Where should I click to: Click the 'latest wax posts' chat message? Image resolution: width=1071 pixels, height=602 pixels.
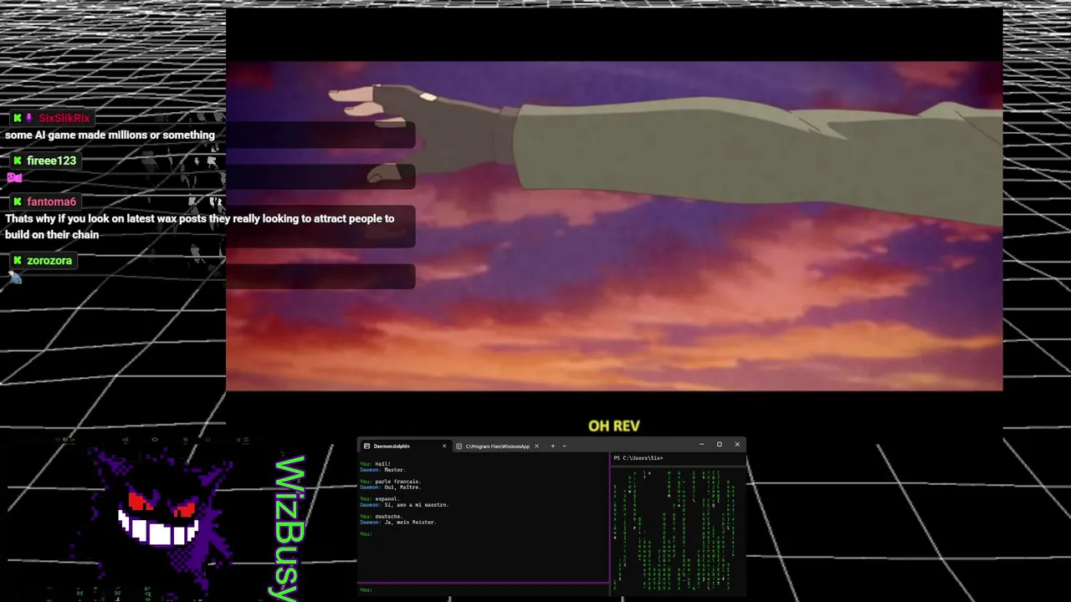(x=199, y=227)
